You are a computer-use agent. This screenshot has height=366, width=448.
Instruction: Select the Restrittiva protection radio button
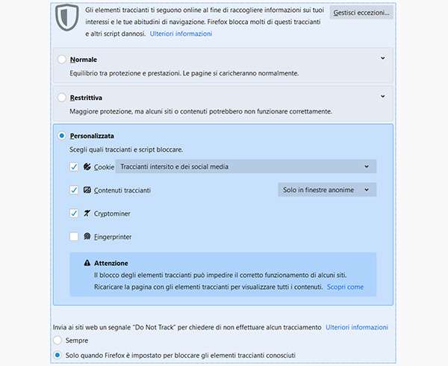coord(61,98)
